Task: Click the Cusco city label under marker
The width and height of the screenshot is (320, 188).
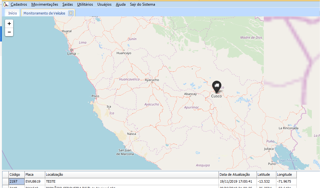Action: pos(216,96)
